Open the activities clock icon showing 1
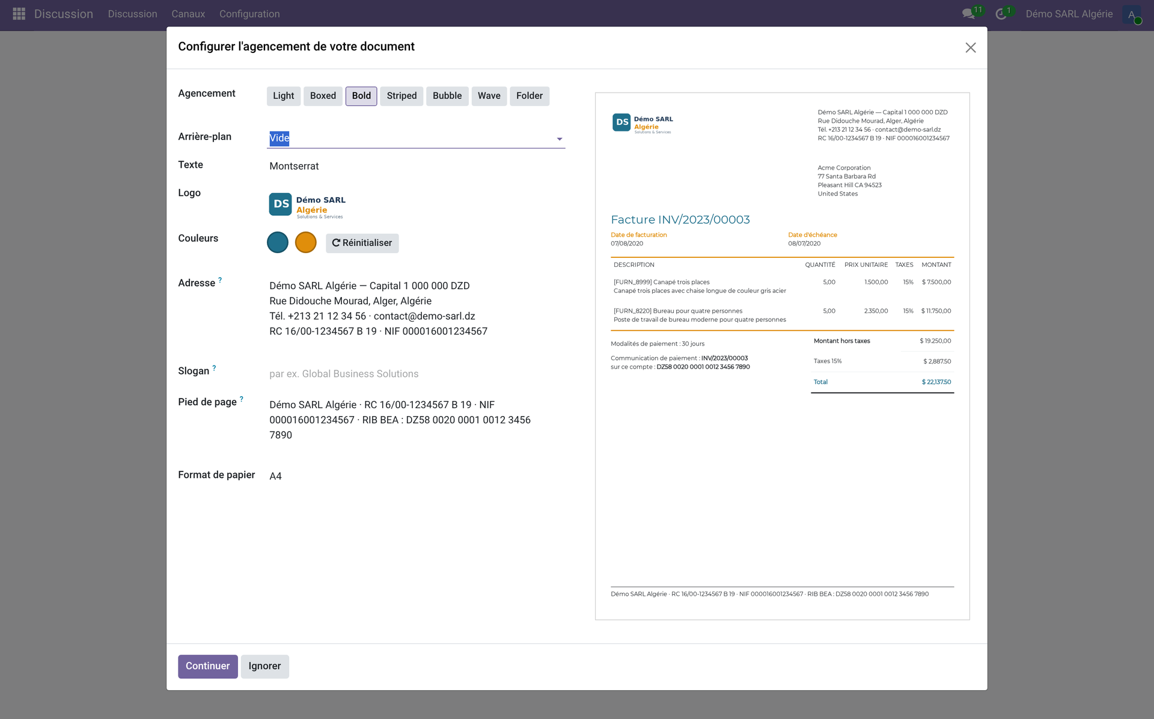The height and width of the screenshot is (719, 1154). tap(1001, 14)
